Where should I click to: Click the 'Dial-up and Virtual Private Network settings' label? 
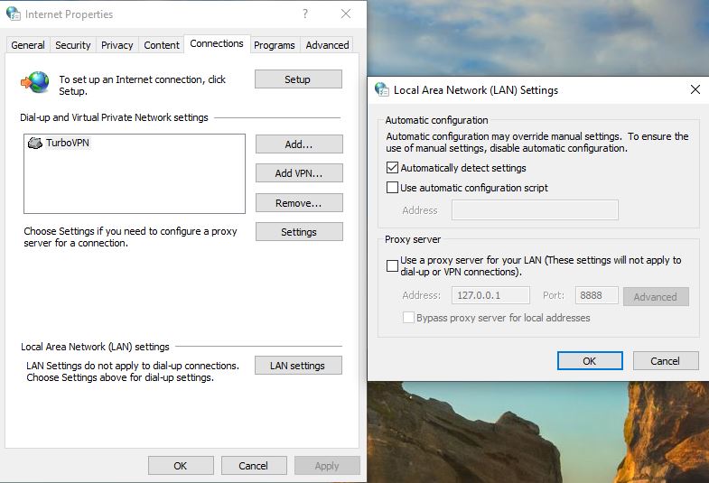click(x=114, y=117)
